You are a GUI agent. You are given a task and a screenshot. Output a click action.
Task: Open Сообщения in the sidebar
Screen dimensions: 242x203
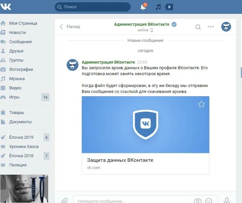20,42
